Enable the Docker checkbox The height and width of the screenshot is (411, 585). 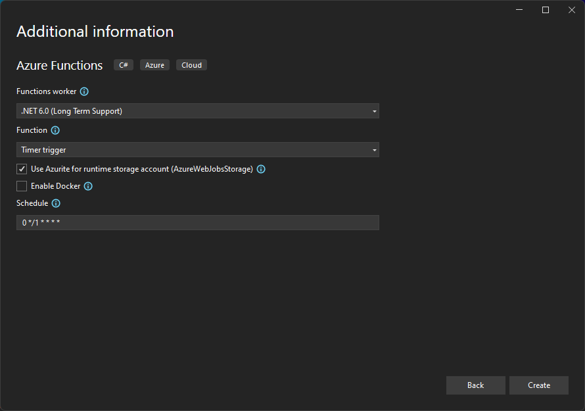(22, 186)
